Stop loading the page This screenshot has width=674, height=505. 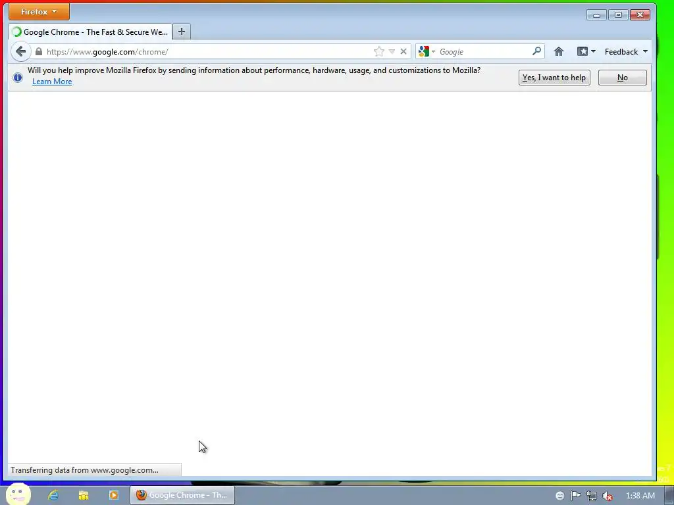(x=403, y=51)
